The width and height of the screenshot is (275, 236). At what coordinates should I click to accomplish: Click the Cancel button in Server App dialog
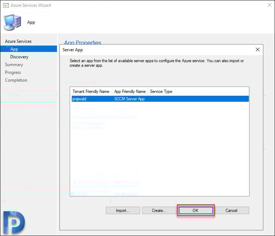click(x=231, y=210)
